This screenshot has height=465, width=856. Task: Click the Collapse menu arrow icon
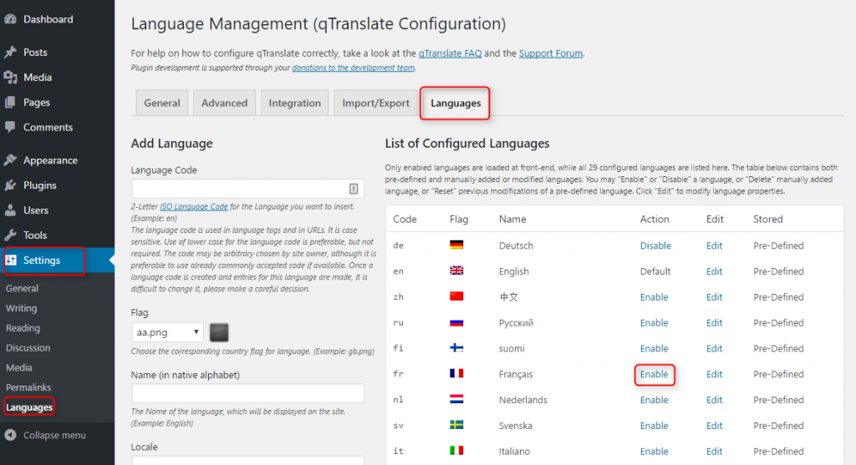(x=10, y=435)
